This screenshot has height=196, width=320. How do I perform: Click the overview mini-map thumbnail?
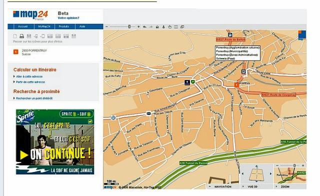pyautogui.click(x=290, y=175)
